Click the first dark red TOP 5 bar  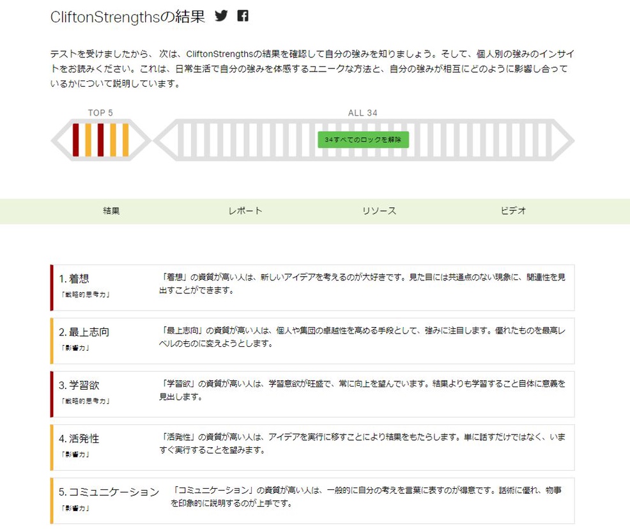click(x=75, y=140)
